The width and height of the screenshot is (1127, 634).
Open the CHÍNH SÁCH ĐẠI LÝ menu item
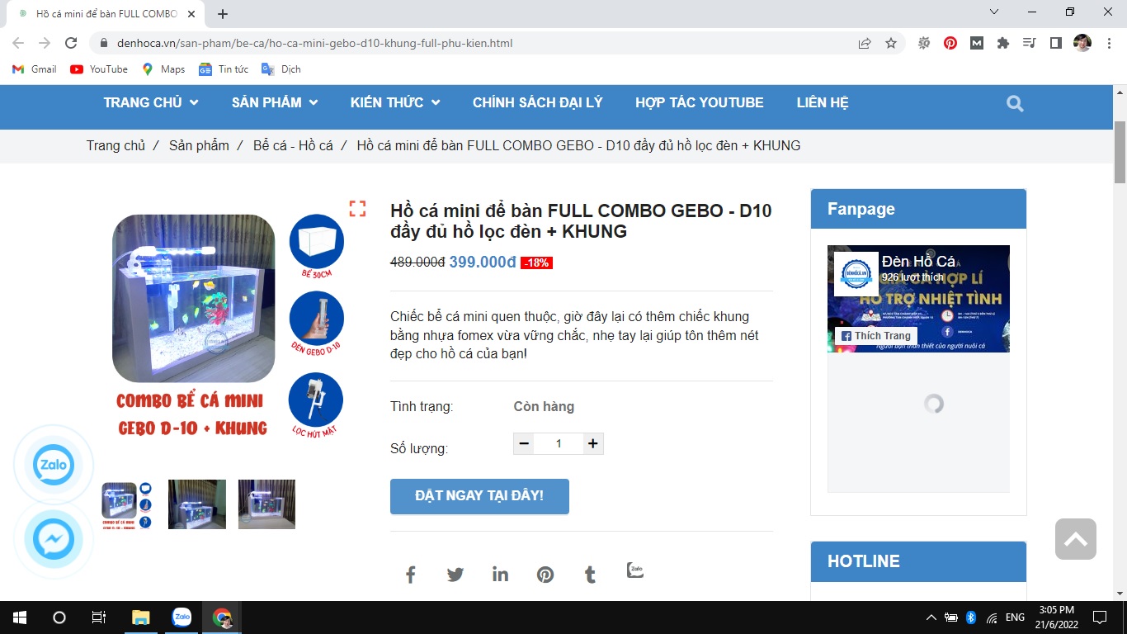pyautogui.click(x=537, y=102)
